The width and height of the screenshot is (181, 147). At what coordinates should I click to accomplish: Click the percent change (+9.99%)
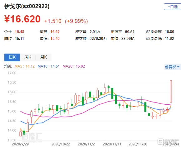76,21
